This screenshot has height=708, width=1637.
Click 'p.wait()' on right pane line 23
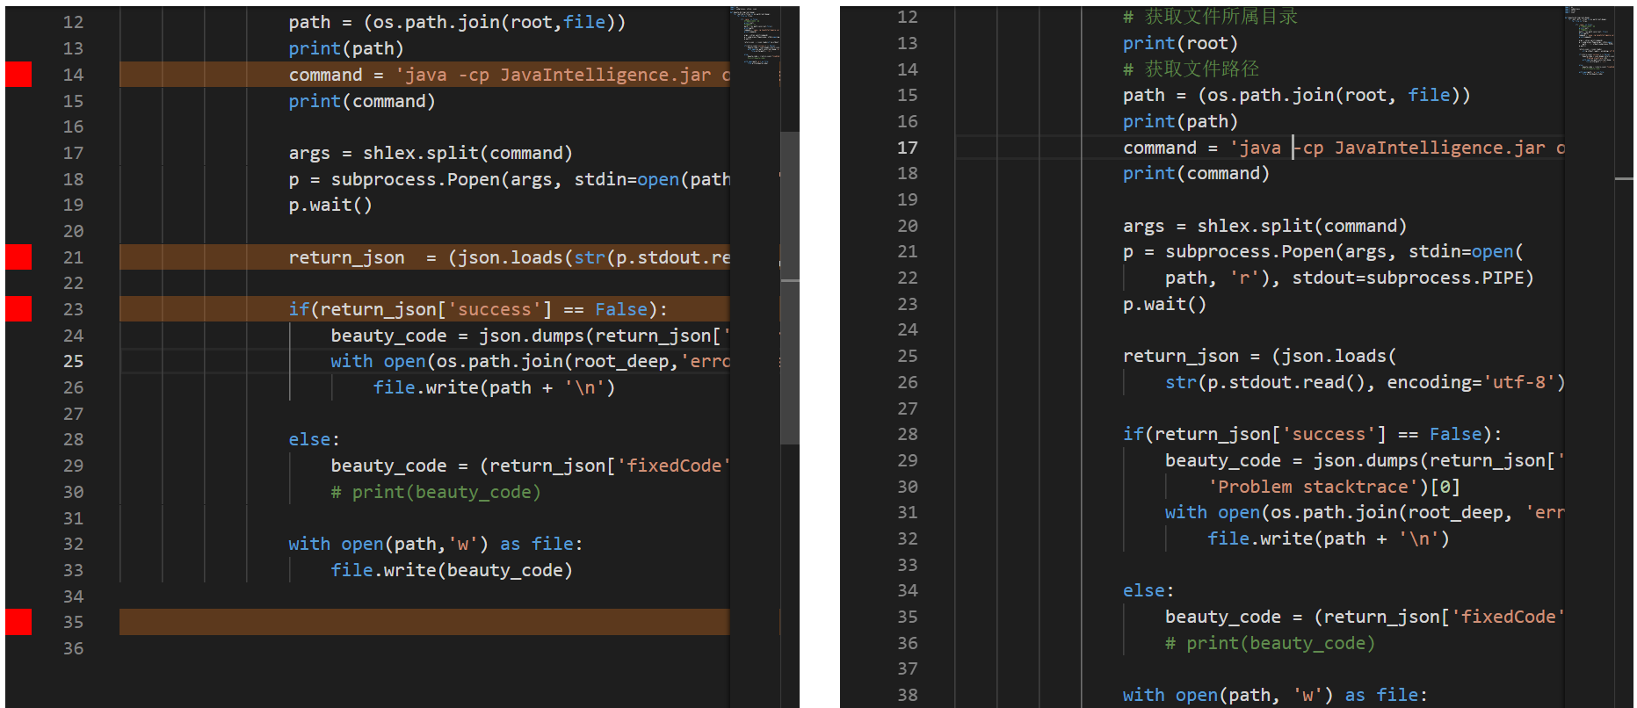coord(1164,304)
